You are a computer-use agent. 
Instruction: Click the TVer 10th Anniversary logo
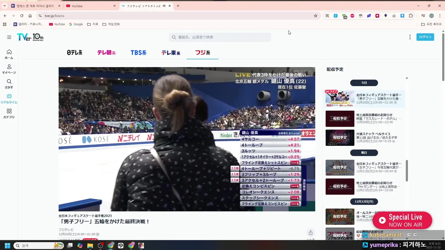(x=30, y=37)
